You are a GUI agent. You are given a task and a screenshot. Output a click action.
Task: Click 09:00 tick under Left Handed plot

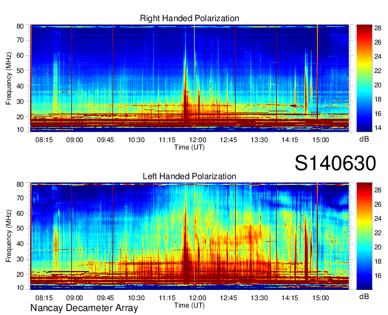pos(75,298)
